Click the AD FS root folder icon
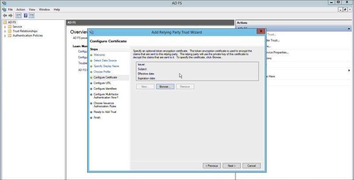 coord(5,22)
